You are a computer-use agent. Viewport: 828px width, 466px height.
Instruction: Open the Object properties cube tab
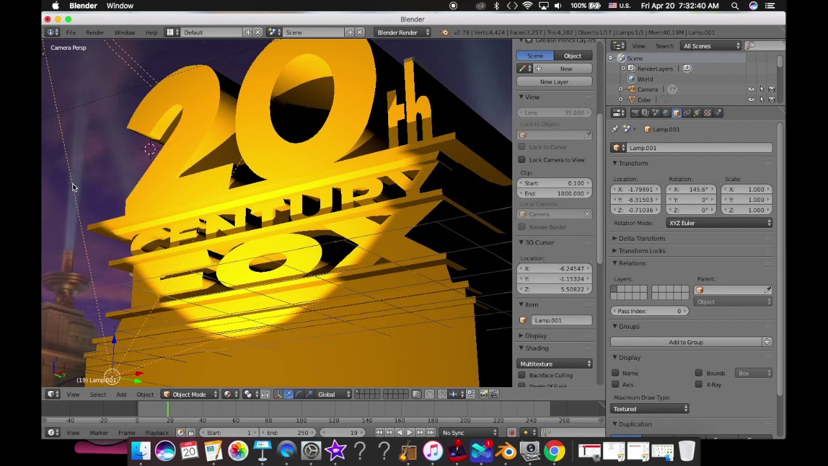(x=677, y=113)
